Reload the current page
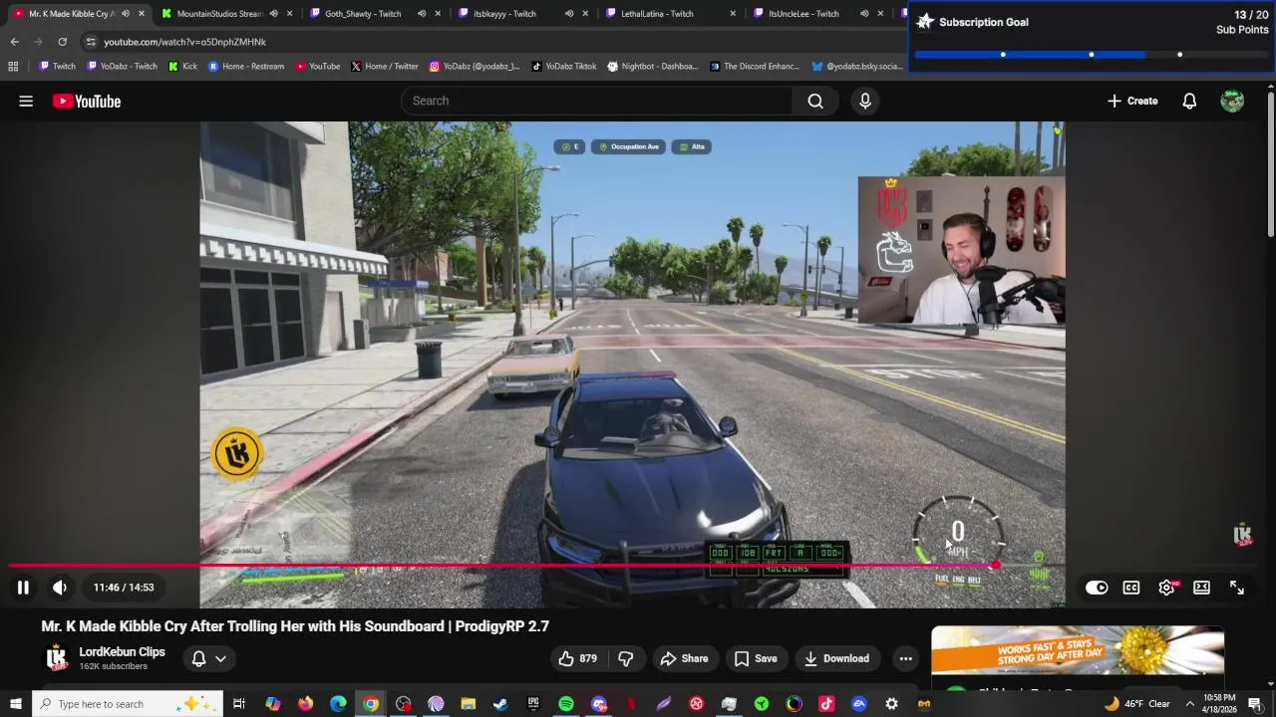 click(x=62, y=42)
